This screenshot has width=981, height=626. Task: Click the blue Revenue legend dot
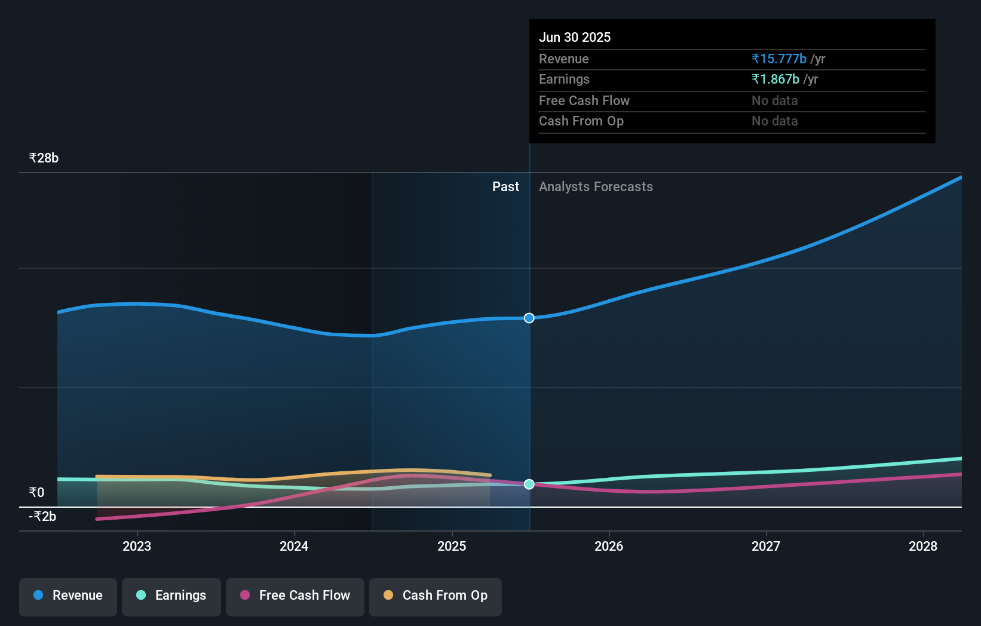(x=39, y=596)
